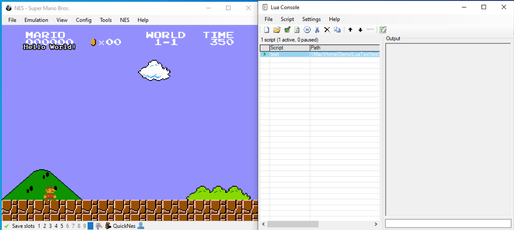Open Config menu
This screenshot has width=514, height=230.
click(x=84, y=20)
